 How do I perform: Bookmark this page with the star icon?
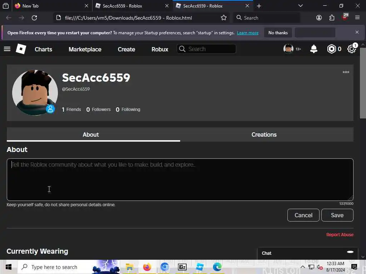pos(224,18)
